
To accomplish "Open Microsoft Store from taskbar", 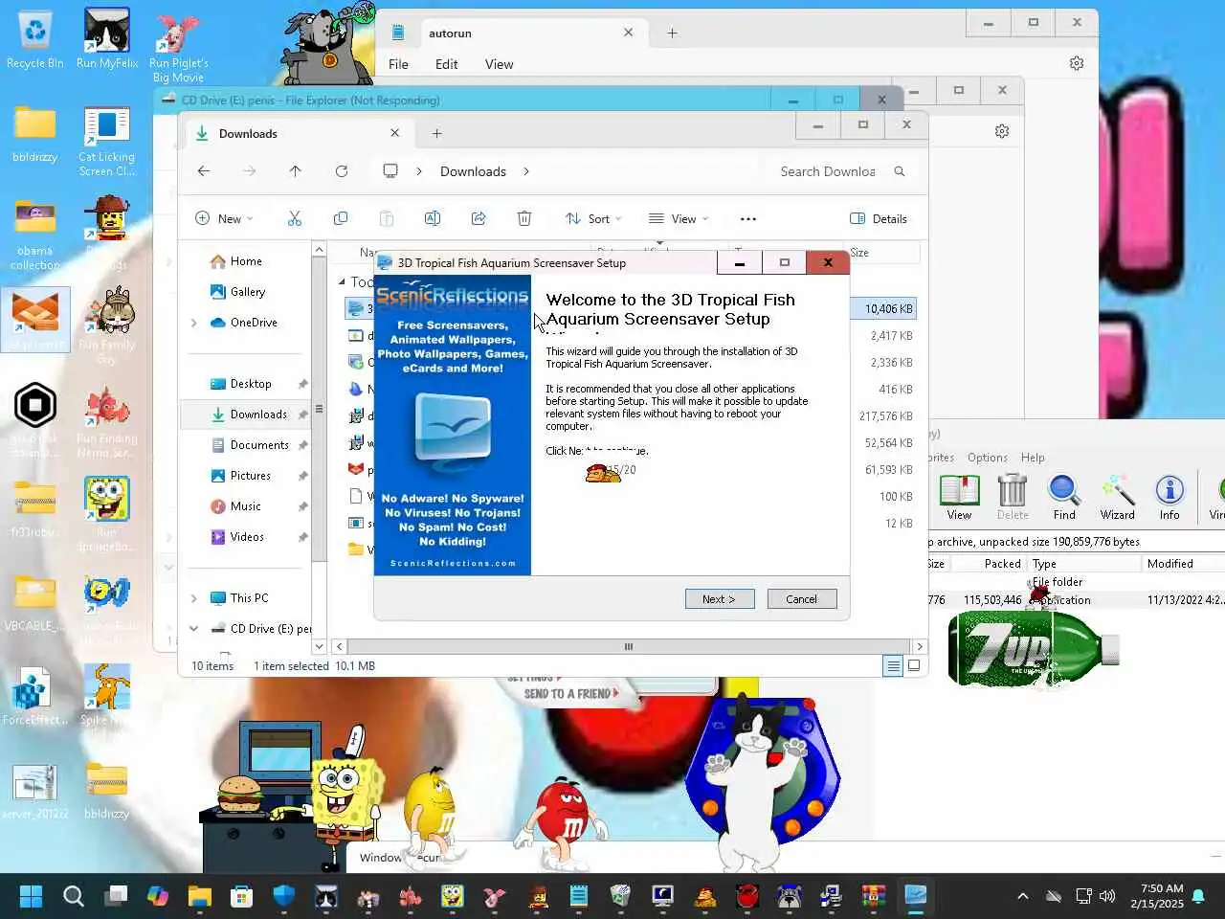I will 242,897.
